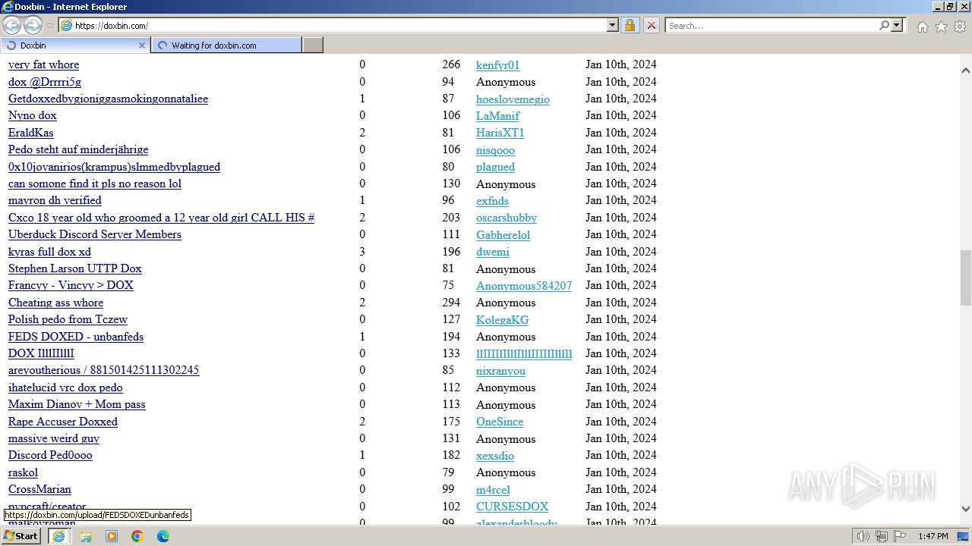
Task: Open user profile 'KolegaKG'
Action: [x=502, y=320]
